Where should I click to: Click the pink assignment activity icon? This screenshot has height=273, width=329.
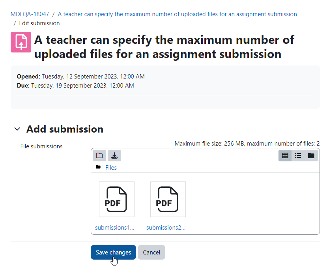21,42
